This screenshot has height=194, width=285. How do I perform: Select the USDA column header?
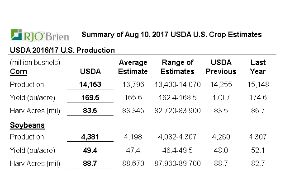point(90,71)
